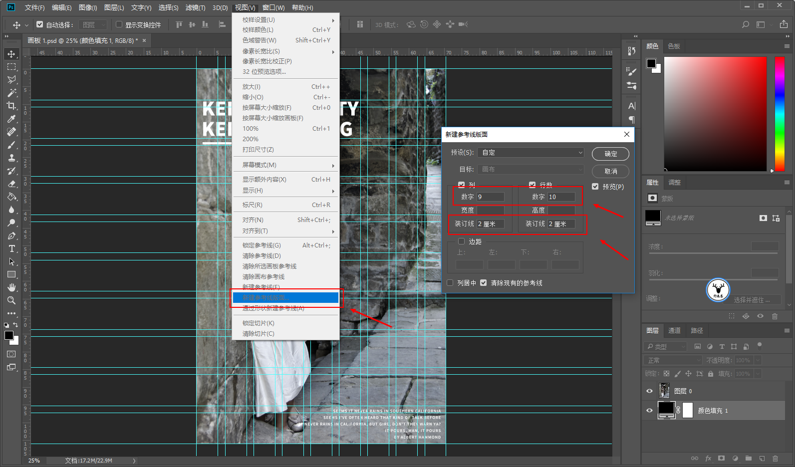This screenshot has width=795, height=467.
Task: Select the Zoom tool
Action: point(11,300)
